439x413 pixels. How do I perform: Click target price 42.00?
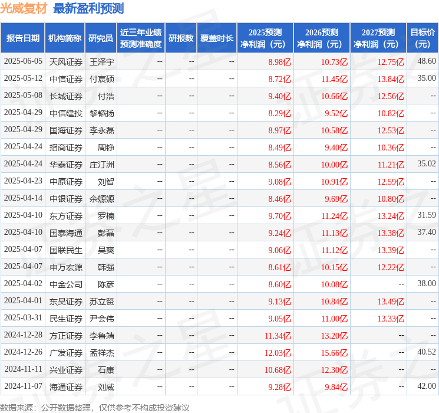[x=427, y=386]
